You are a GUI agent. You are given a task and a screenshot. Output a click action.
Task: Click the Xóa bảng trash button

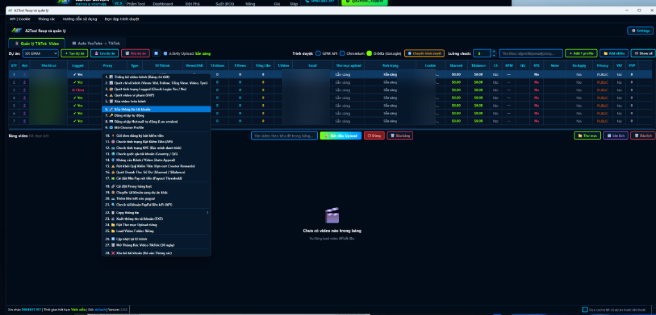pyautogui.click(x=400, y=135)
